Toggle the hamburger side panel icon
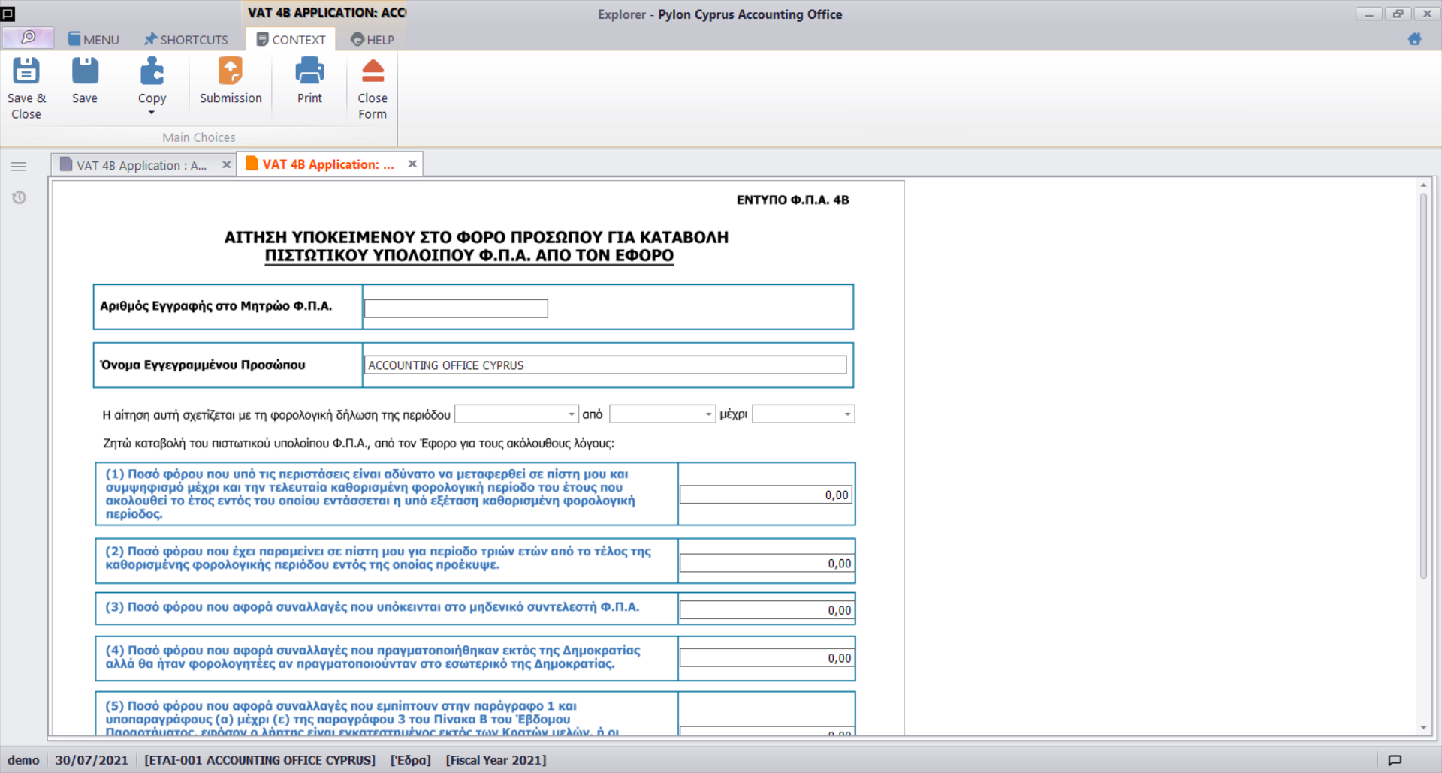Screen dimensions: 1442x773 point(20,167)
